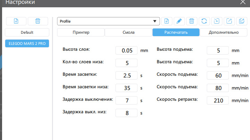The image size is (250, 140).
Task: Click the pencil icon to rename profile
Action: tap(179, 21)
